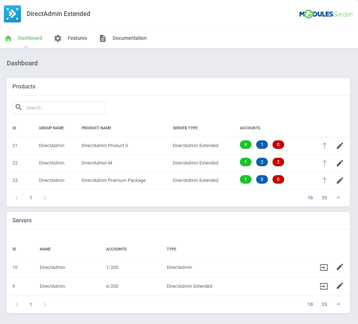
Task: Click into the Products search field
Action: 59,108
